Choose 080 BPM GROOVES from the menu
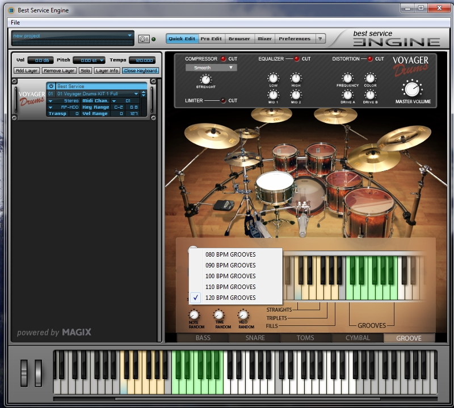Screen dimensions: 454x408 coord(236,254)
